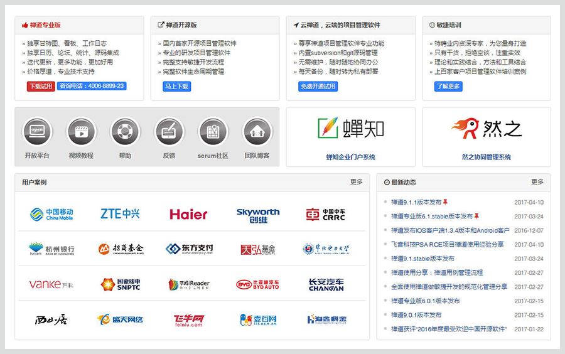
Task: Click the 东方支付 logo
Action: [x=189, y=249]
